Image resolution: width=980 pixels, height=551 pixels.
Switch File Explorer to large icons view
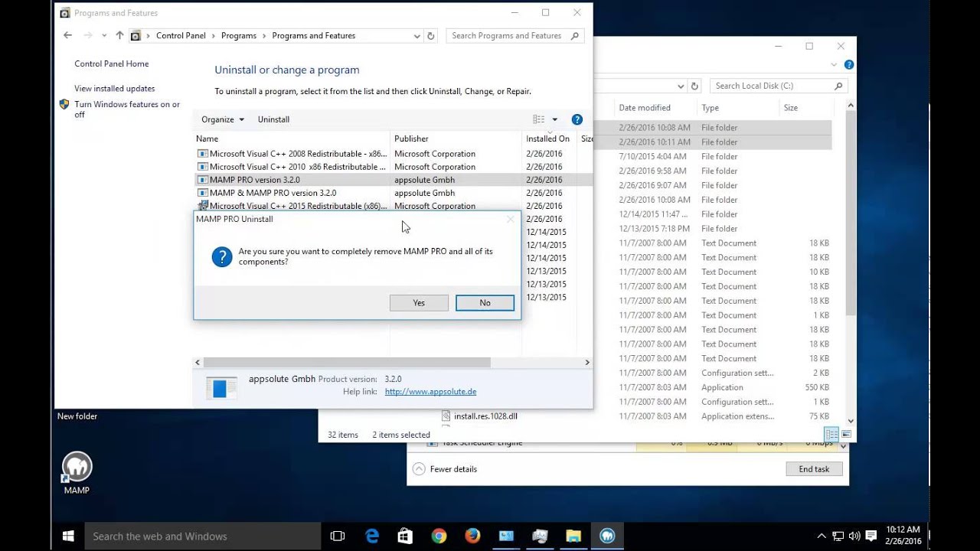click(846, 434)
